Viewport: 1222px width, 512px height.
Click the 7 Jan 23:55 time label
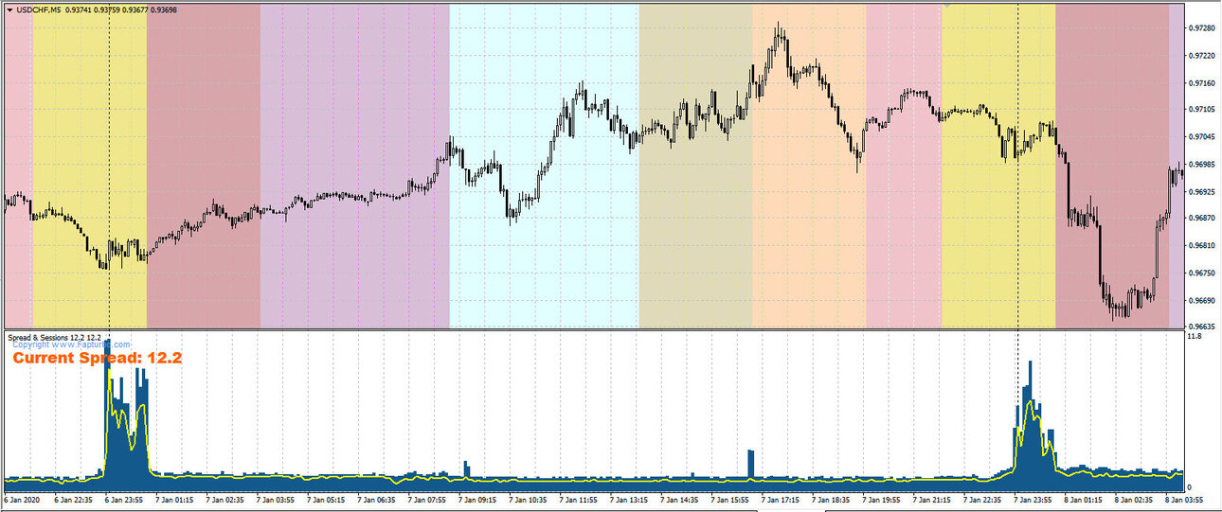[x=1032, y=499]
